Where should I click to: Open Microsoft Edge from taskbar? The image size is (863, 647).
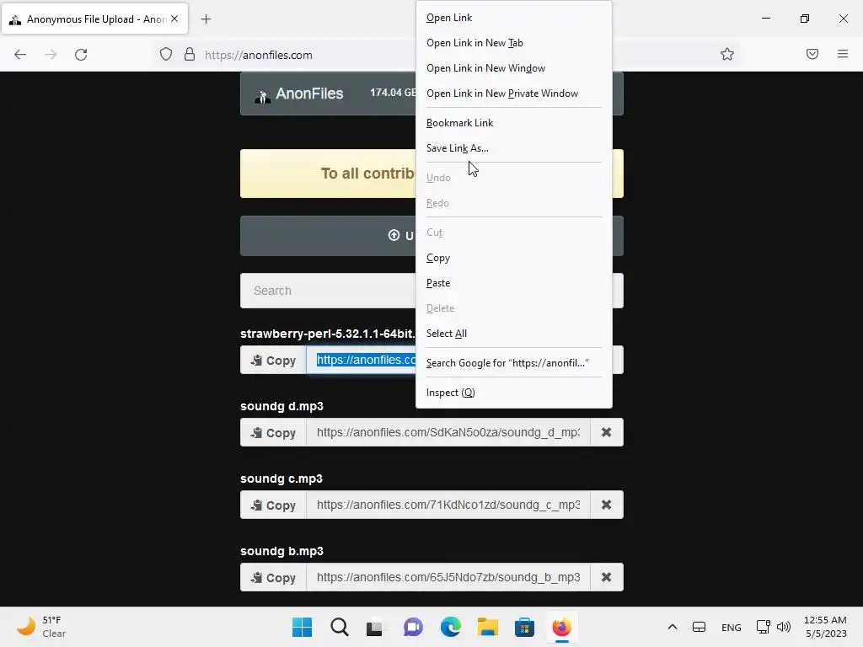pyautogui.click(x=450, y=627)
